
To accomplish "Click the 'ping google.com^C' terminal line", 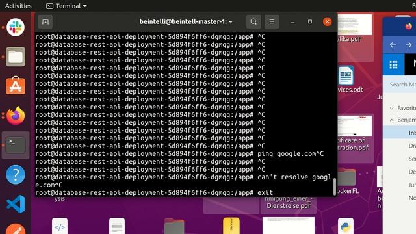I will click(x=179, y=154).
